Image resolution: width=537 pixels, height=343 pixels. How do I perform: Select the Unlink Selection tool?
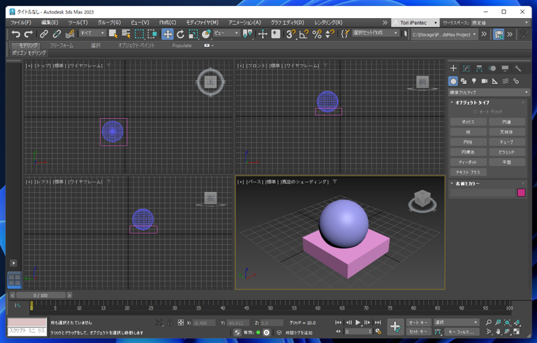pyautogui.click(x=57, y=34)
